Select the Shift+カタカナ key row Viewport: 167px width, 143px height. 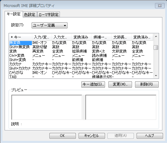coord(81,68)
